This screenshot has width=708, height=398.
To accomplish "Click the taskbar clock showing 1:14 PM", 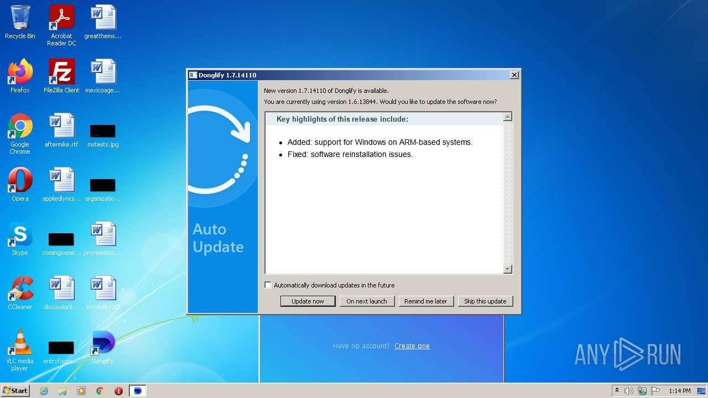I will [680, 391].
